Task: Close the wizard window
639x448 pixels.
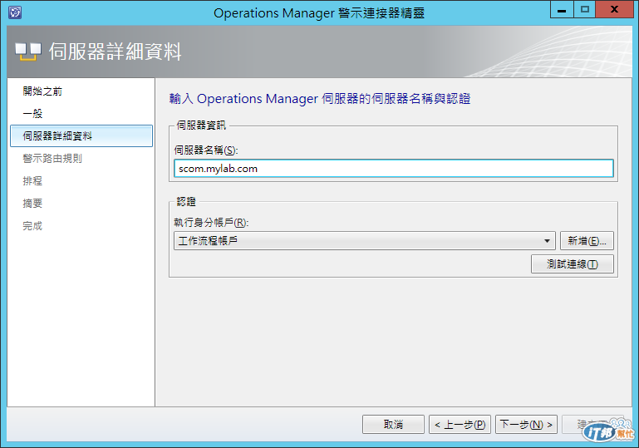Action: (615, 9)
